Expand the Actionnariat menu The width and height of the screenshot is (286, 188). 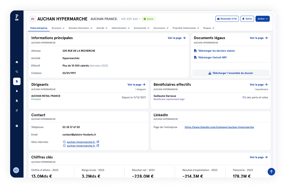coord(141,28)
